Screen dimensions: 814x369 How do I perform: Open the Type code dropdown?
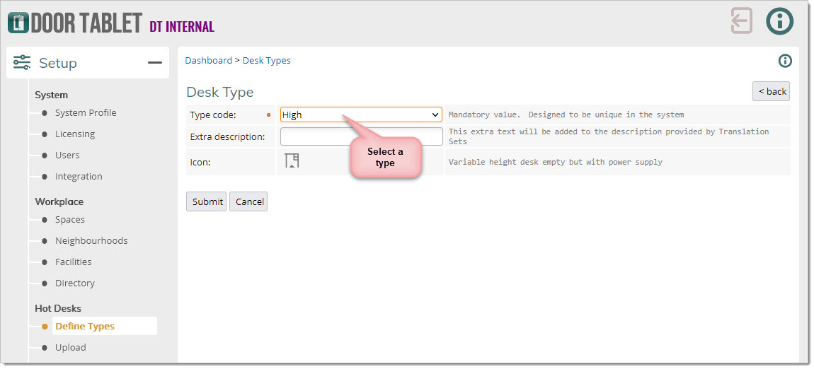pyautogui.click(x=361, y=115)
